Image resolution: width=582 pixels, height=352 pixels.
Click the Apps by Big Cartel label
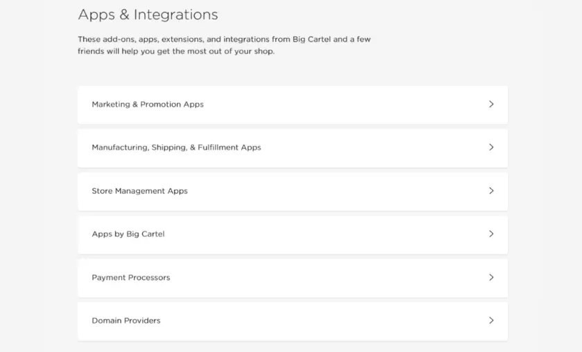pos(128,234)
